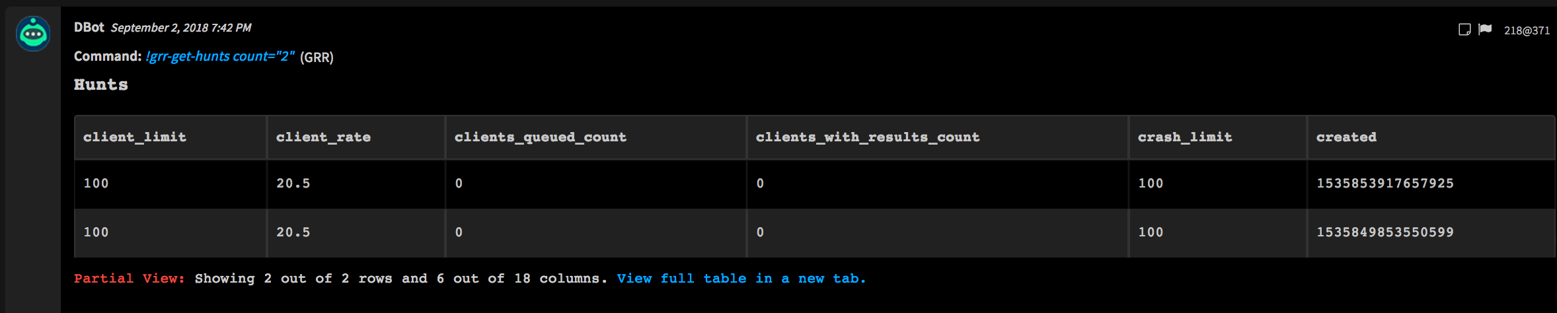Image resolution: width=1557 pixels, height=313 pixels.
Task: Select the client_rate column header
Action: click(323, 137)
